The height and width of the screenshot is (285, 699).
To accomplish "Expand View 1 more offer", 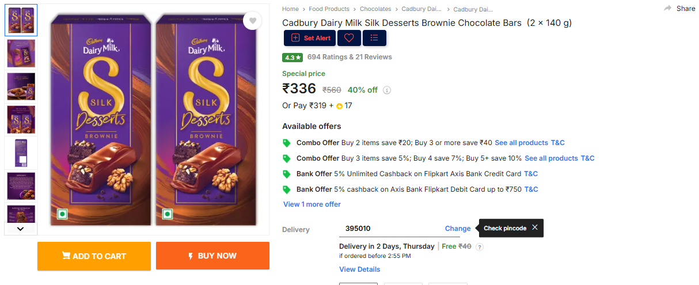I will point(311,204).
